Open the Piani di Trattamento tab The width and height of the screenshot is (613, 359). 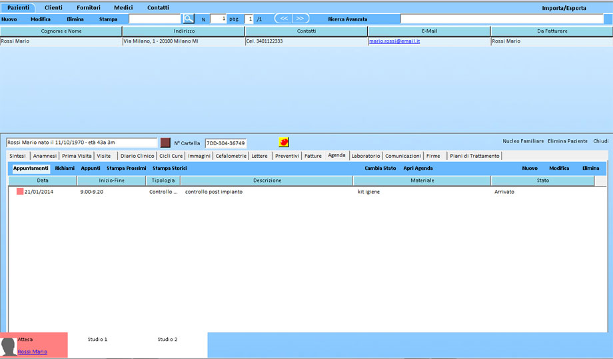(x=474, y=156)
